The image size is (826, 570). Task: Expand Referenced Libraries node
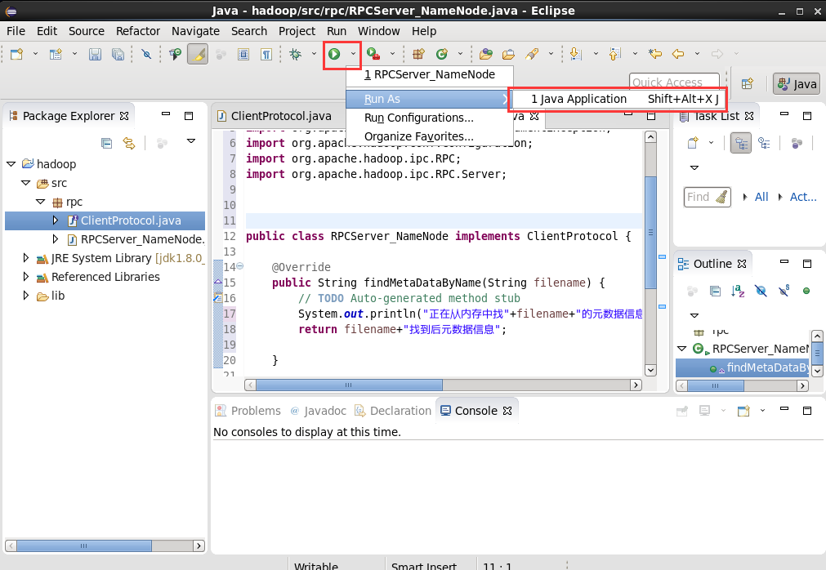[x=26, y=277]
